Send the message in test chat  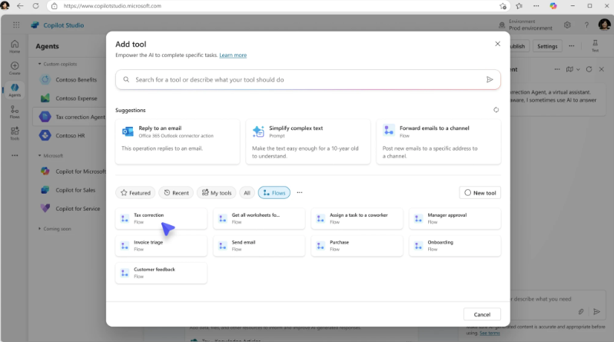coord(597,311)
